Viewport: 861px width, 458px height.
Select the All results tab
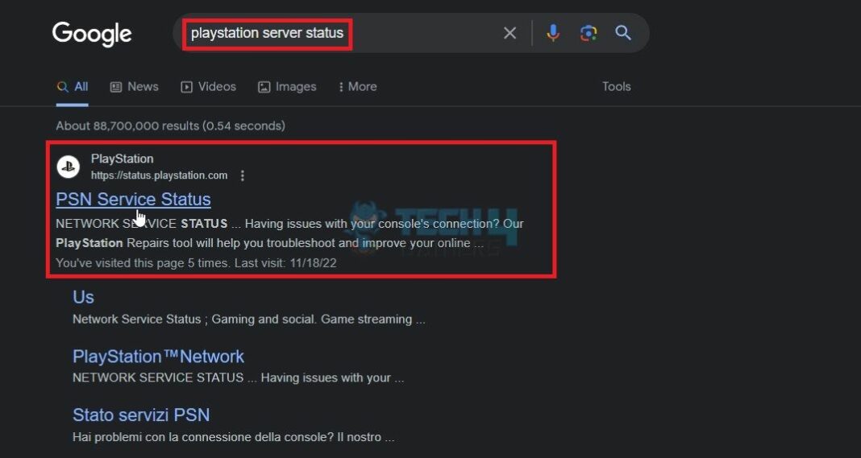(x=73, y=87)
